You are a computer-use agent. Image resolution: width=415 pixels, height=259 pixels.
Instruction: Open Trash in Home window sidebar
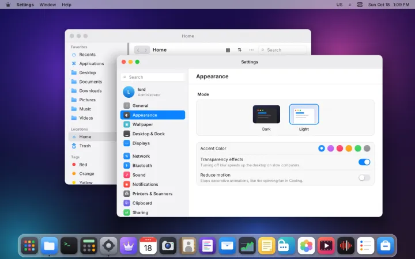tap(93, 146)
